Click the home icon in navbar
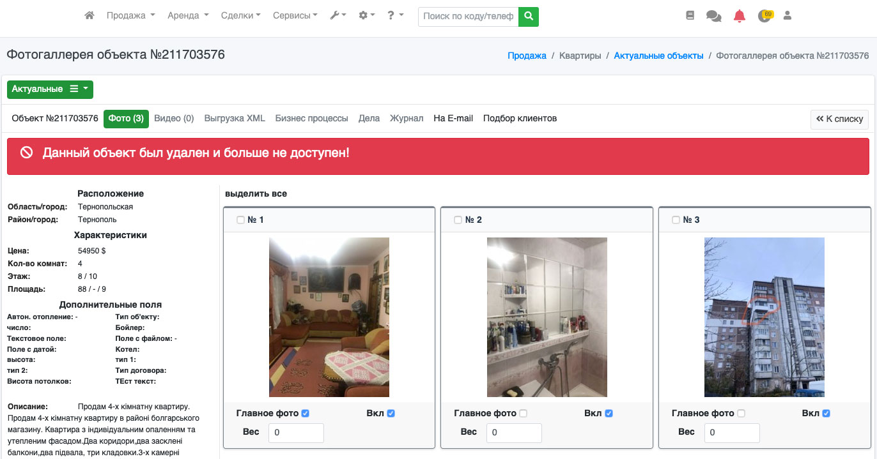The image size is (877, 459). pos(89,16)
